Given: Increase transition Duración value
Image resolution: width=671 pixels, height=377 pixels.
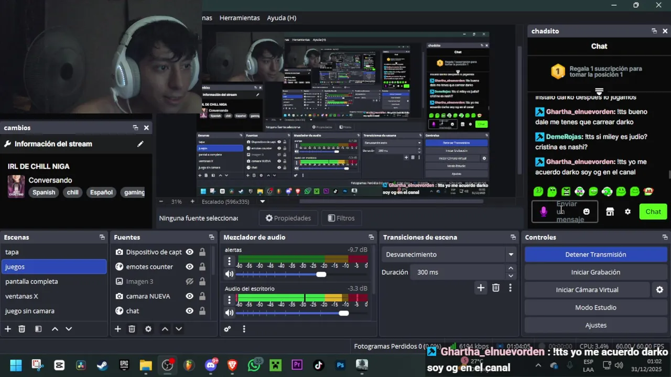Looking at the screenshot, I should pyautogui.click(x=511, y=269).
